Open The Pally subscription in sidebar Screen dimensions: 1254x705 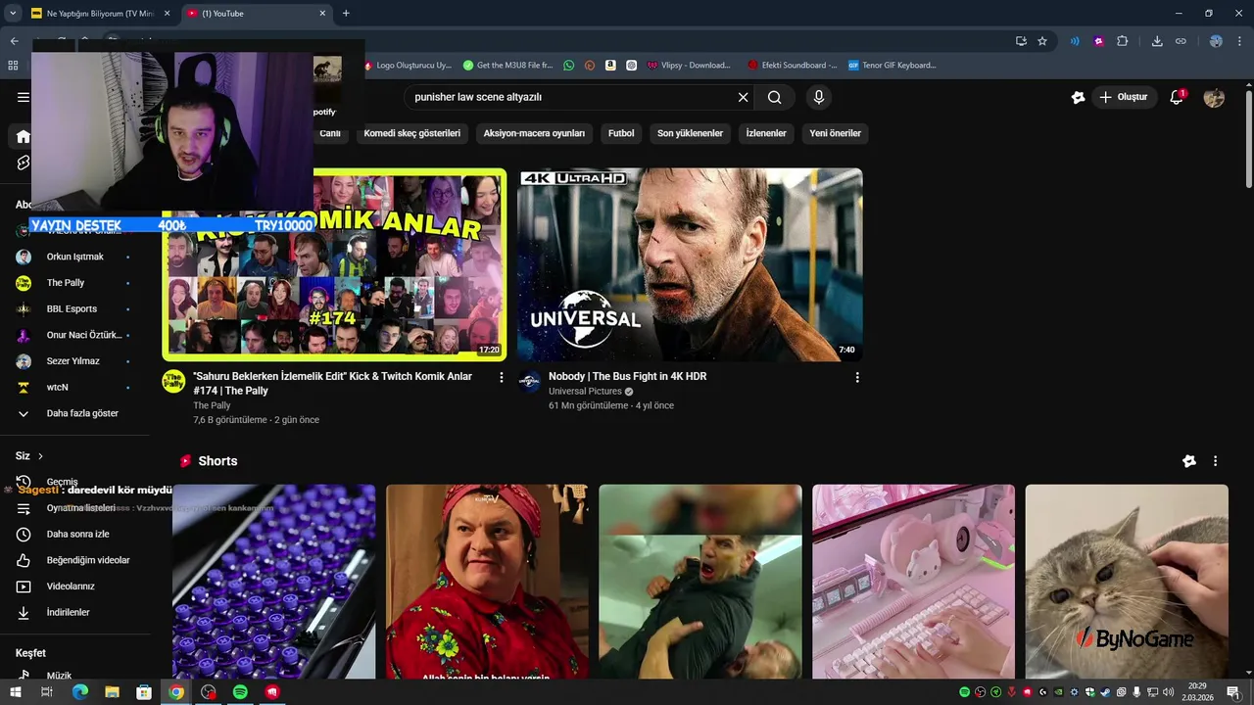point(74,283)
